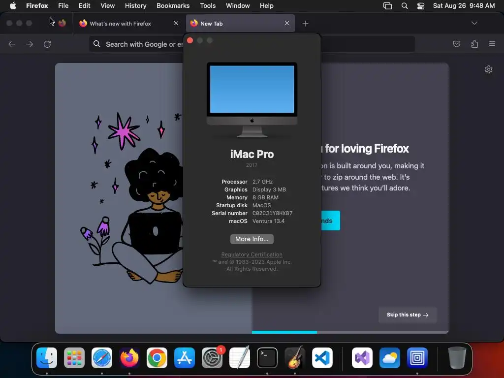
Task: Open the Weather app in the Dock
Action: tap(390, 358)
